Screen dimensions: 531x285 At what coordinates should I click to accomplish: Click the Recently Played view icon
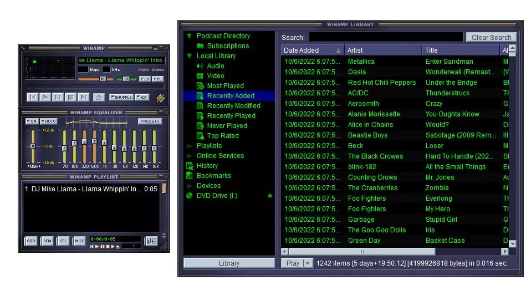coord(200,116)
